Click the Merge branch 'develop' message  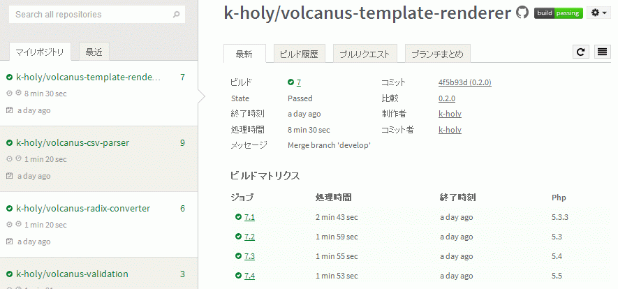[329, 145]
